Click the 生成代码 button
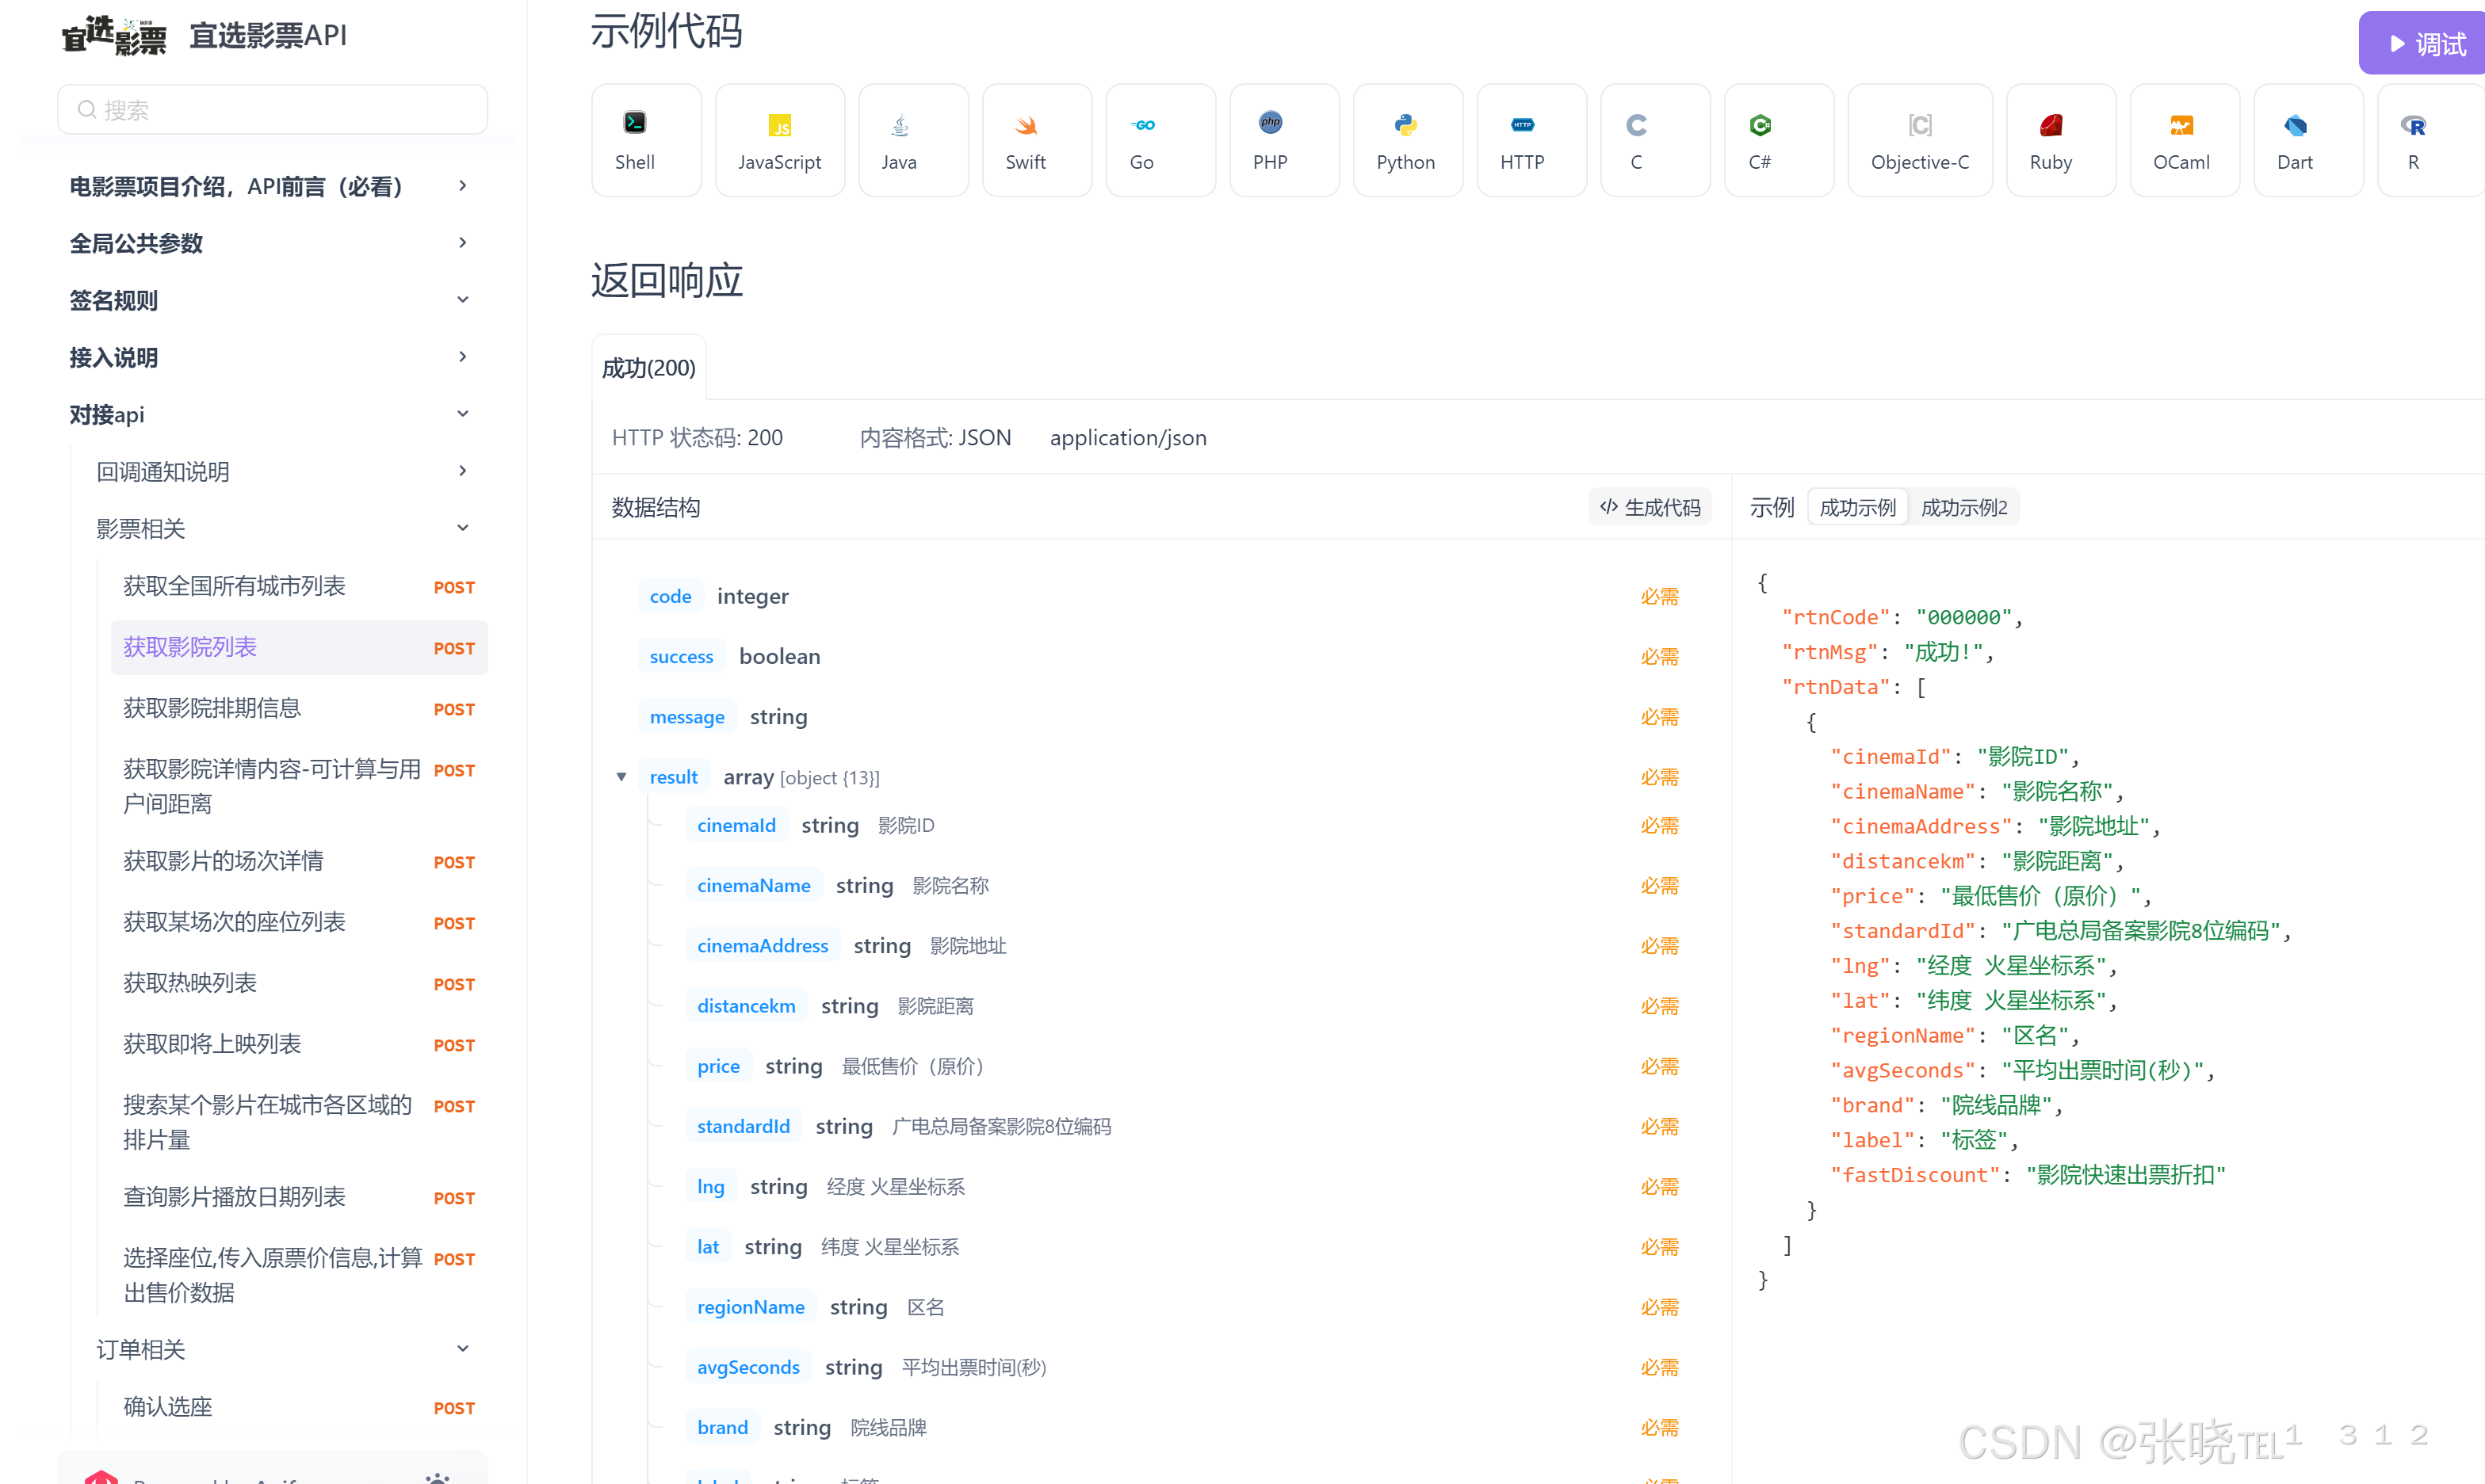 1650,507
